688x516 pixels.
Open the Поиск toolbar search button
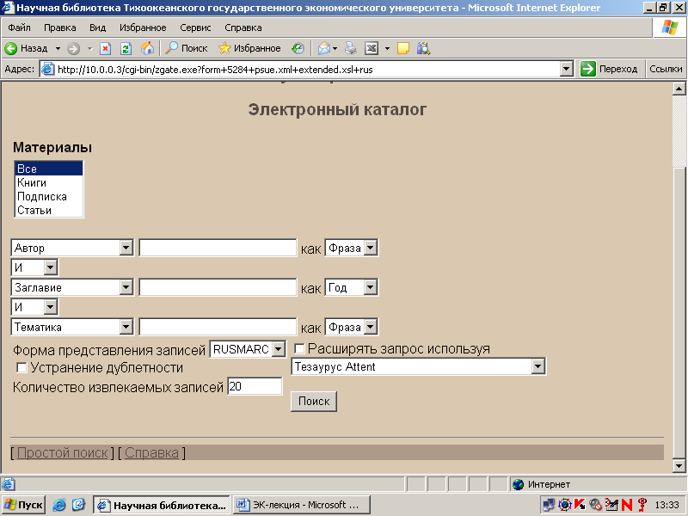click(186, 48)
